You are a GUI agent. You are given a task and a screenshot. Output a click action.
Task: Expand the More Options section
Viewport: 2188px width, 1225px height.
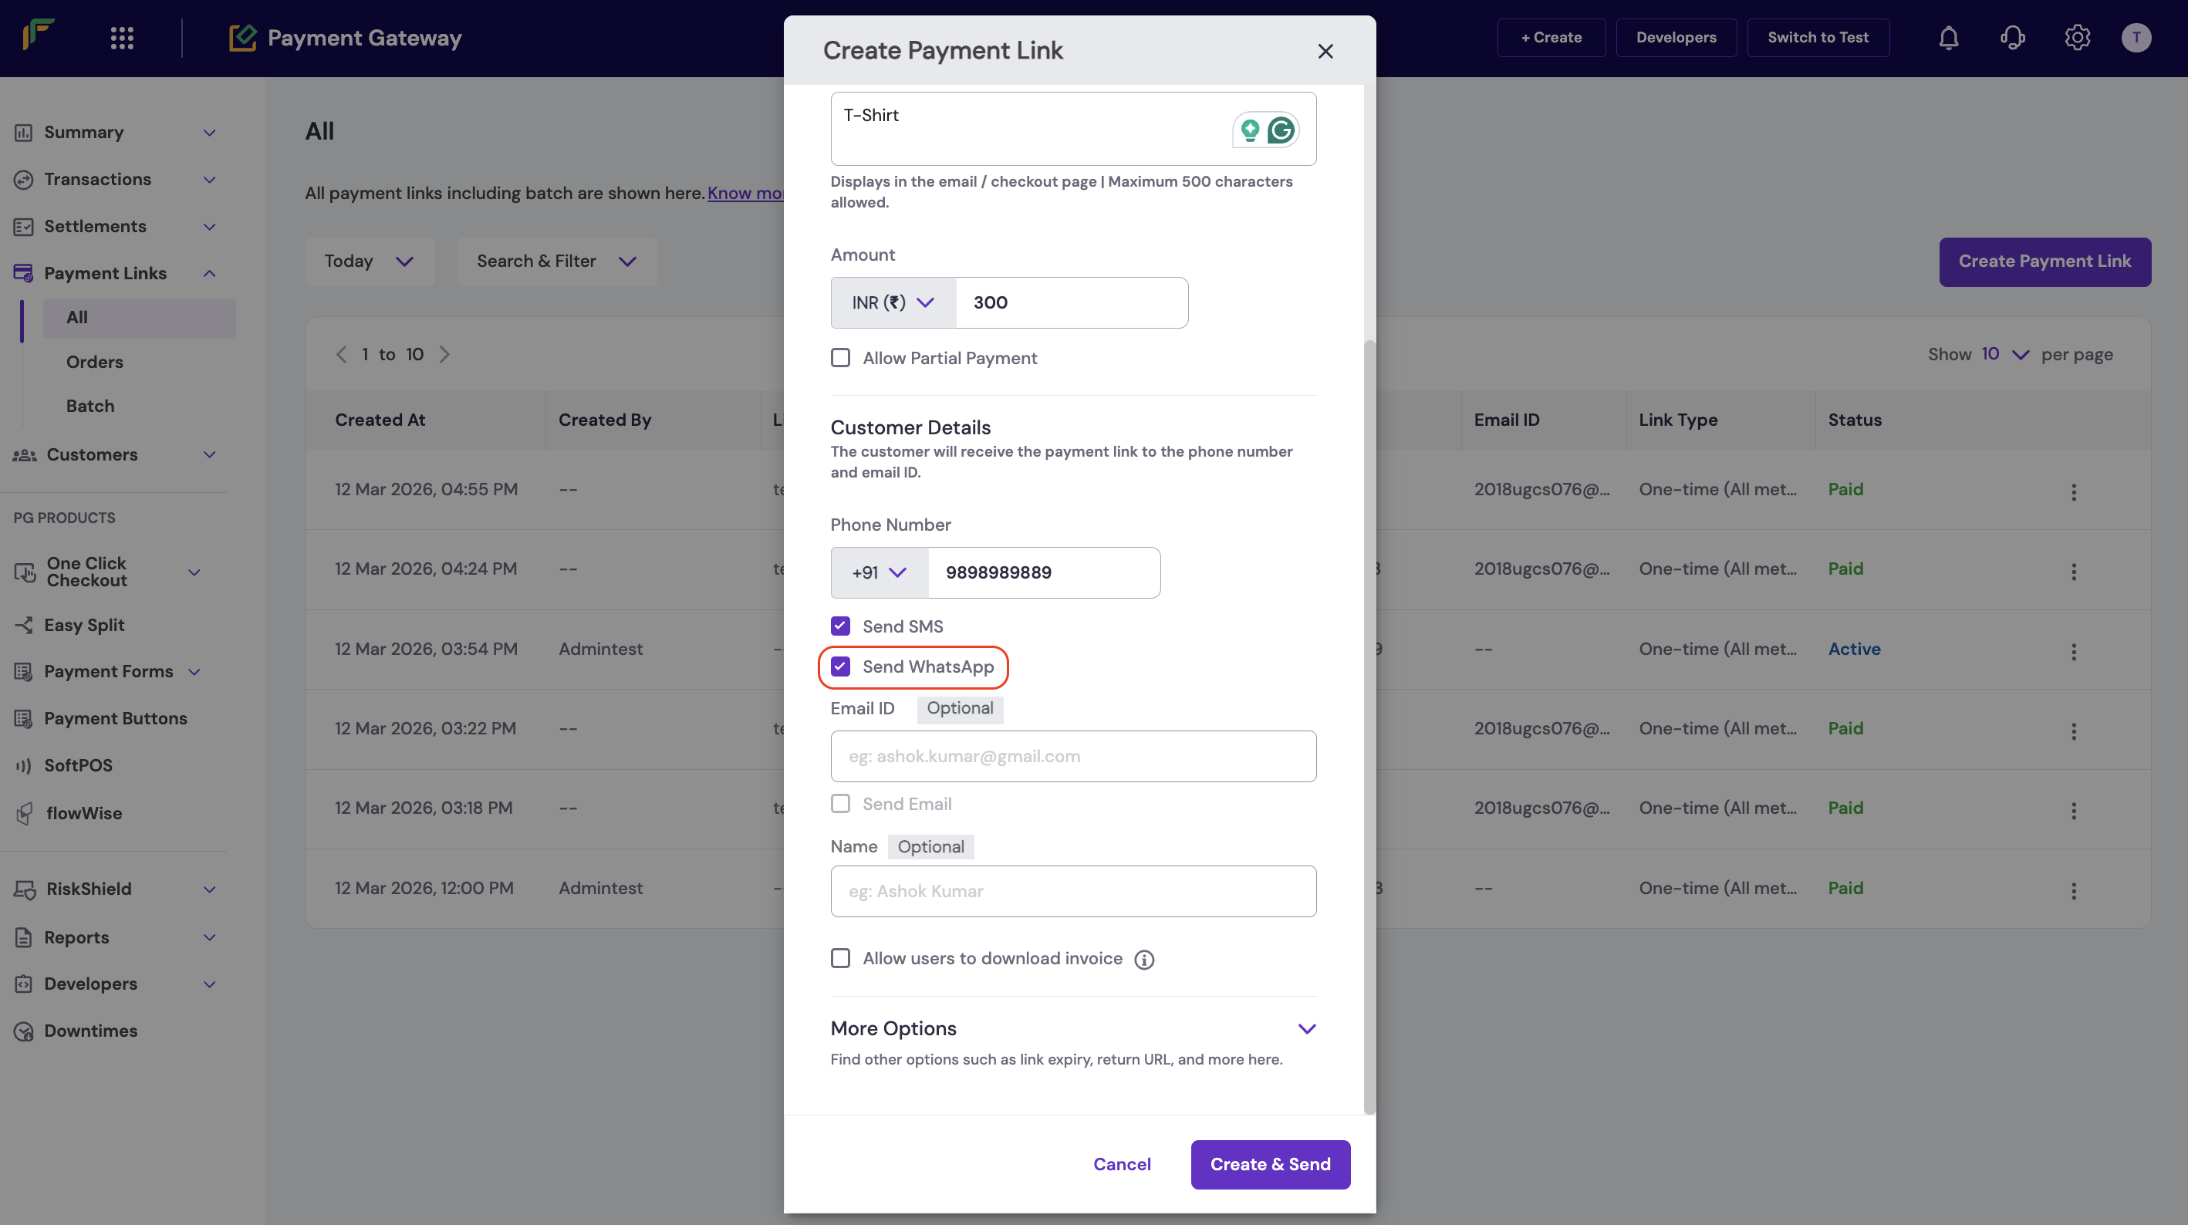[x=1306, y=1029]
